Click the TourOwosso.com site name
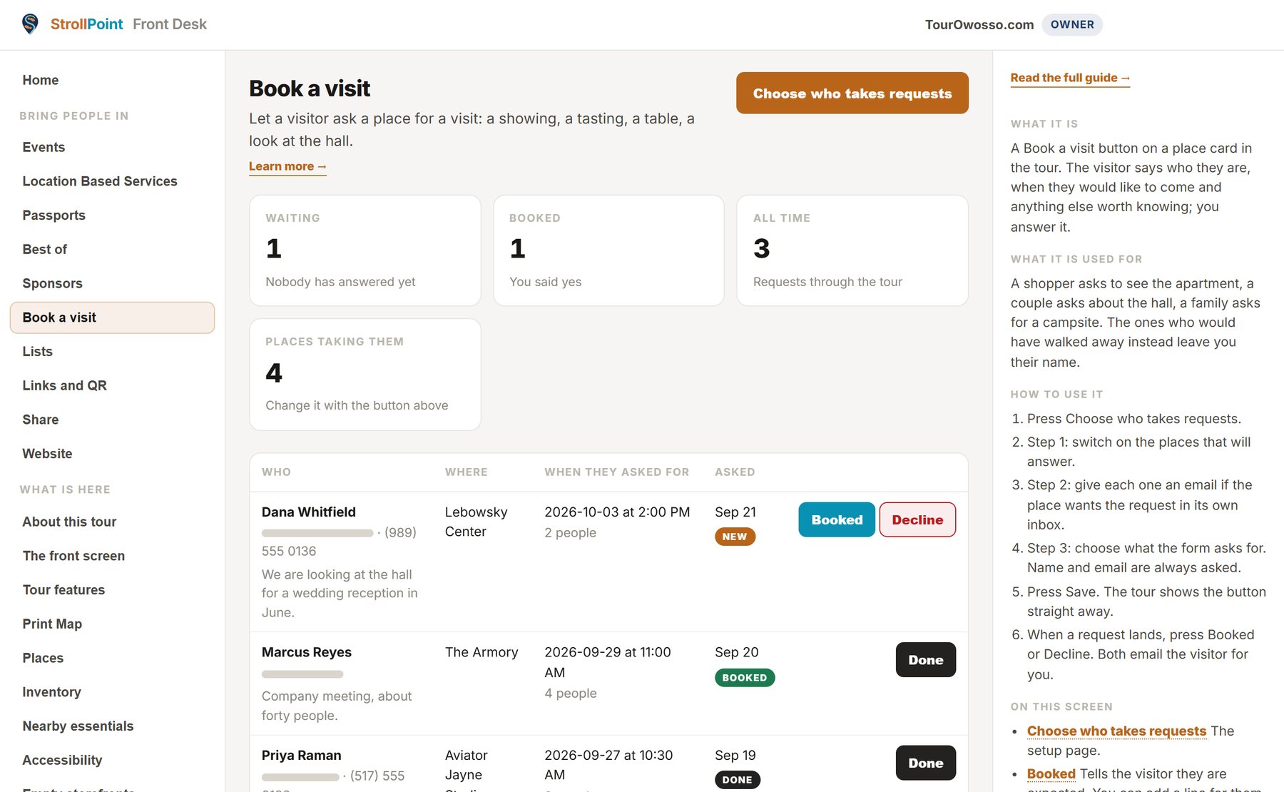 click(979, 24)
